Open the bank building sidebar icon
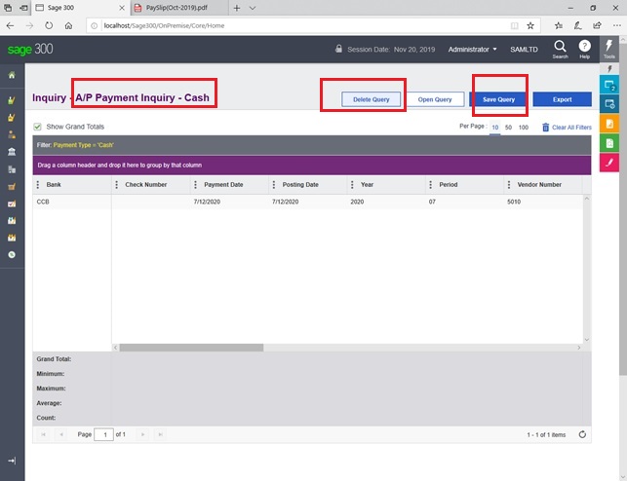 [x=12, y=152]
